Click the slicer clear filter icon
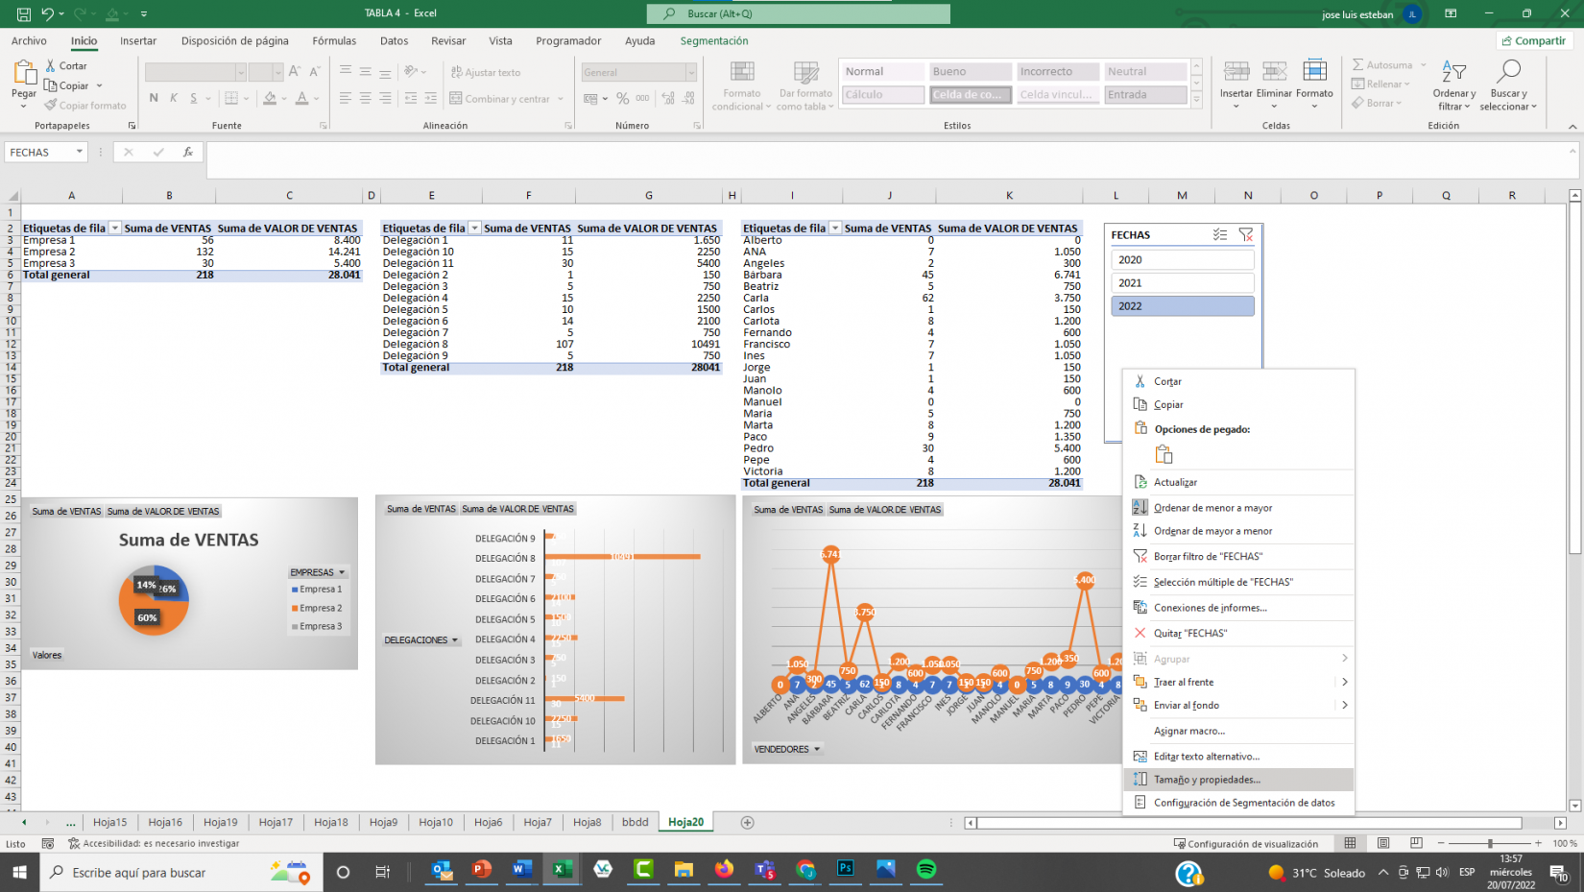 click(x=1246, y=234)
